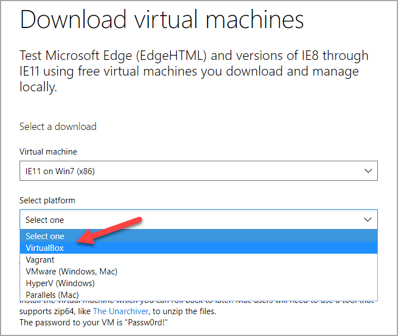This screenshot has width=398, height=336.
Task: Choose the 'Select one' option in the list
Action: click(x=199, y=236)
